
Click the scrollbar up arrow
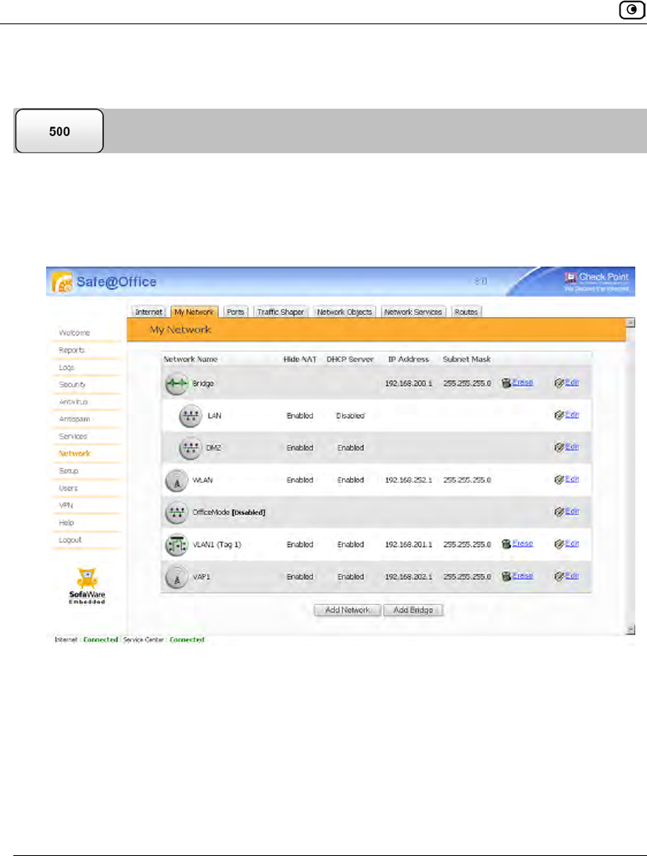point(631,323)
